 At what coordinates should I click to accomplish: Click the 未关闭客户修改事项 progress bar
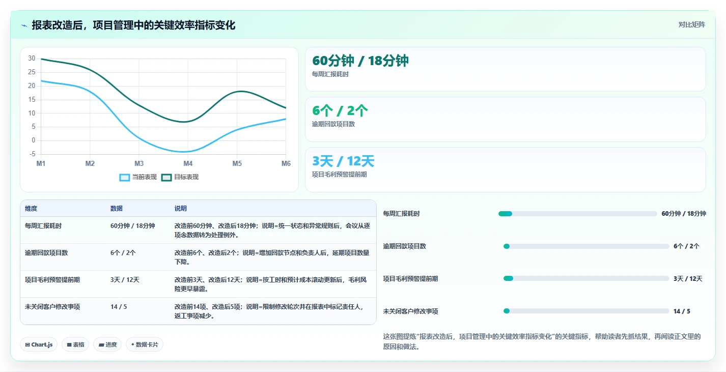point(587,311)
